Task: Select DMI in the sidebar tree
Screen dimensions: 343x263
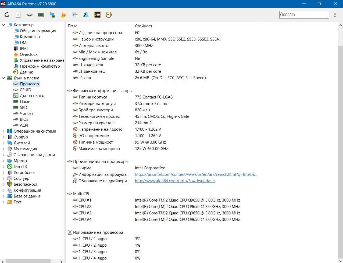Action: (24, 43)
